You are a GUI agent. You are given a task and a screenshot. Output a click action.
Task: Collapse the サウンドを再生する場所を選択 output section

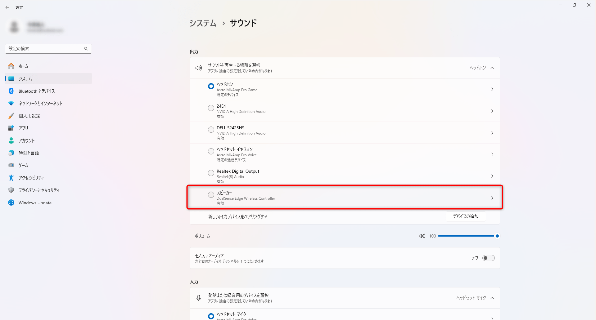point(492,68)
